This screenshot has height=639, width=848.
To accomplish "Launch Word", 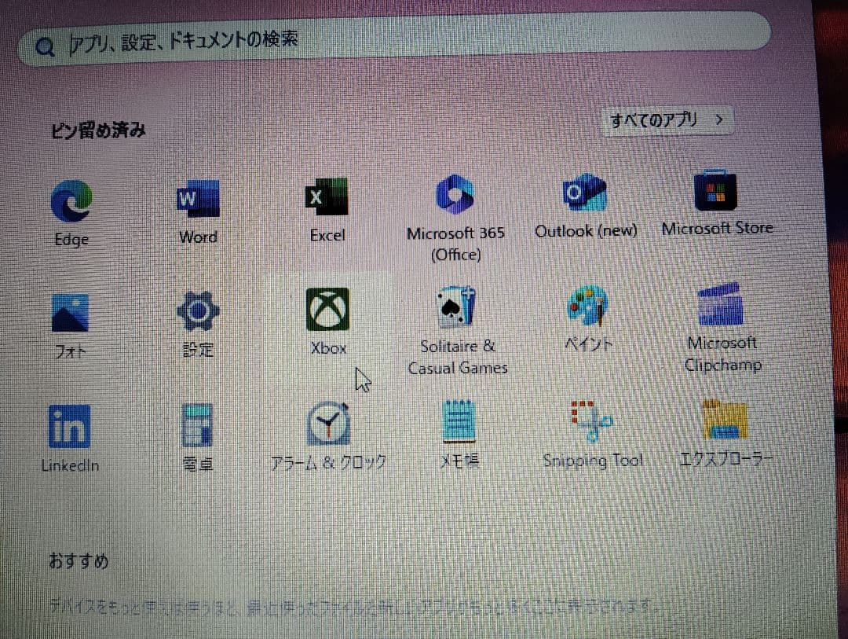I will click(x=198, y=199).
